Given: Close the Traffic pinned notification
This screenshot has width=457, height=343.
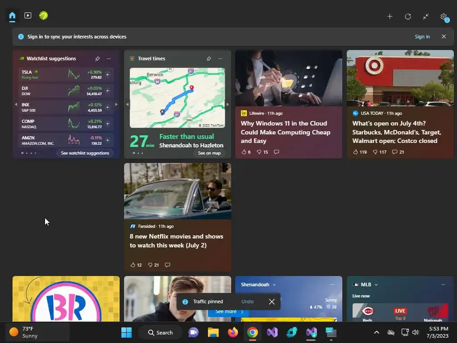Looking at the screenshot, I should (x=272, y=301).
